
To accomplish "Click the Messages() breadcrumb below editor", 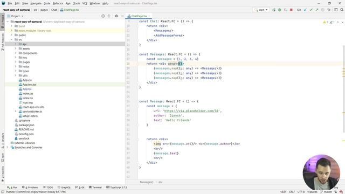I will [147, 182].
